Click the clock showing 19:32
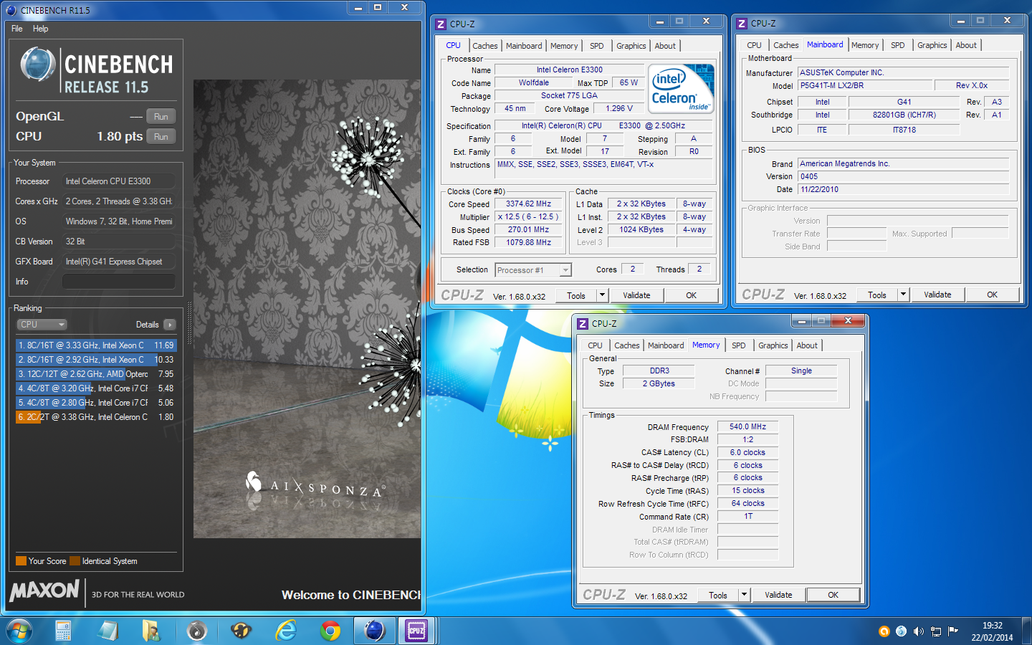 (993, 626)
